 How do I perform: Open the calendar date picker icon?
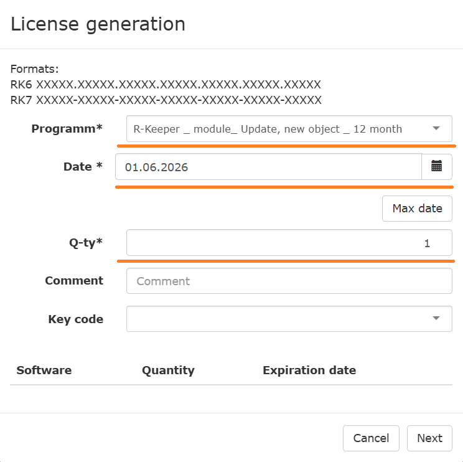pyautogui.click(x=437, y=167)
